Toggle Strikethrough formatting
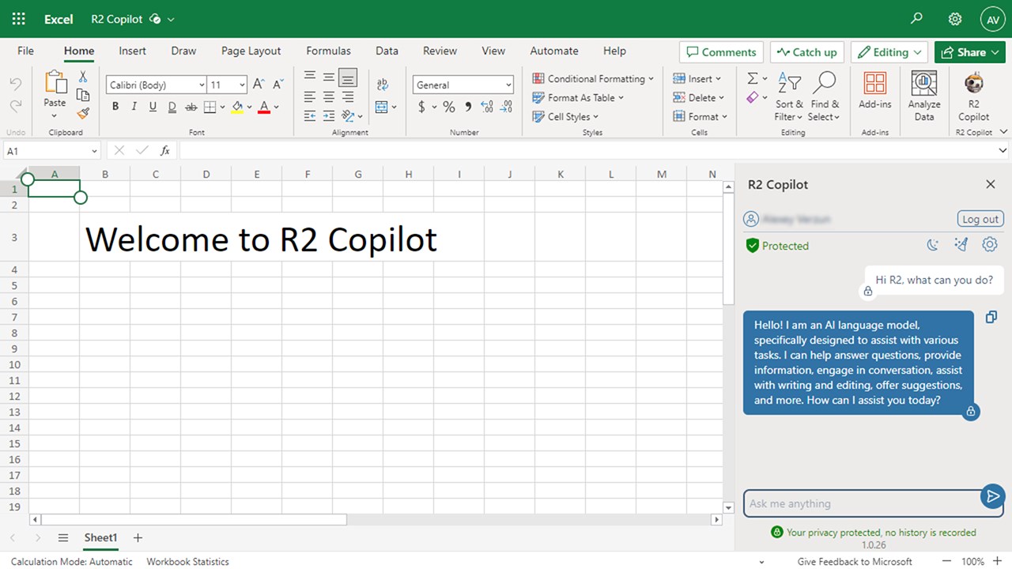Screen dimensions: 1012x569 [x=191, y=107]
